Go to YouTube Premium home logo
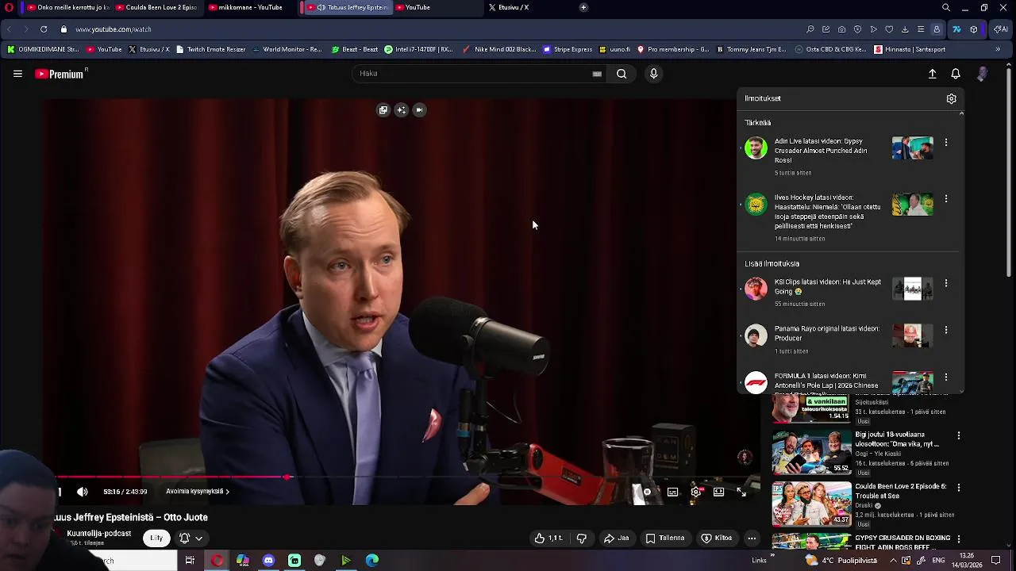 pos(61,74)
